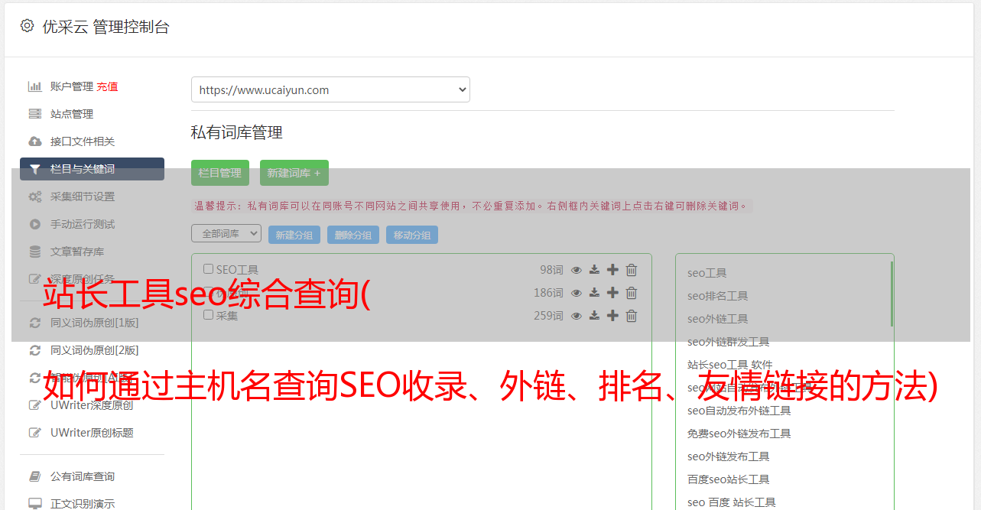
Task: Click the edit icon next to UWriter深度原创
Action: pos(34,405)
